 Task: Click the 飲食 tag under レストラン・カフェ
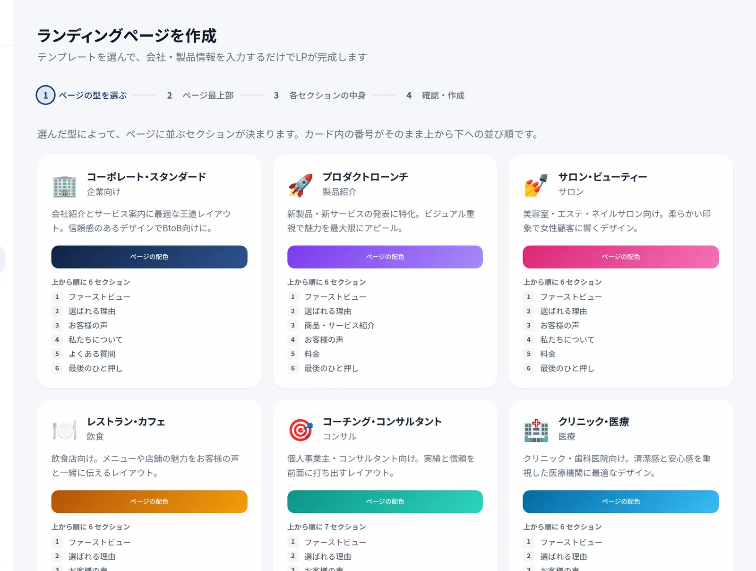95,437
